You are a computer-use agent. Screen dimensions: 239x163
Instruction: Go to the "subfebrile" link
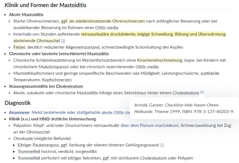[x=210, y=73]
